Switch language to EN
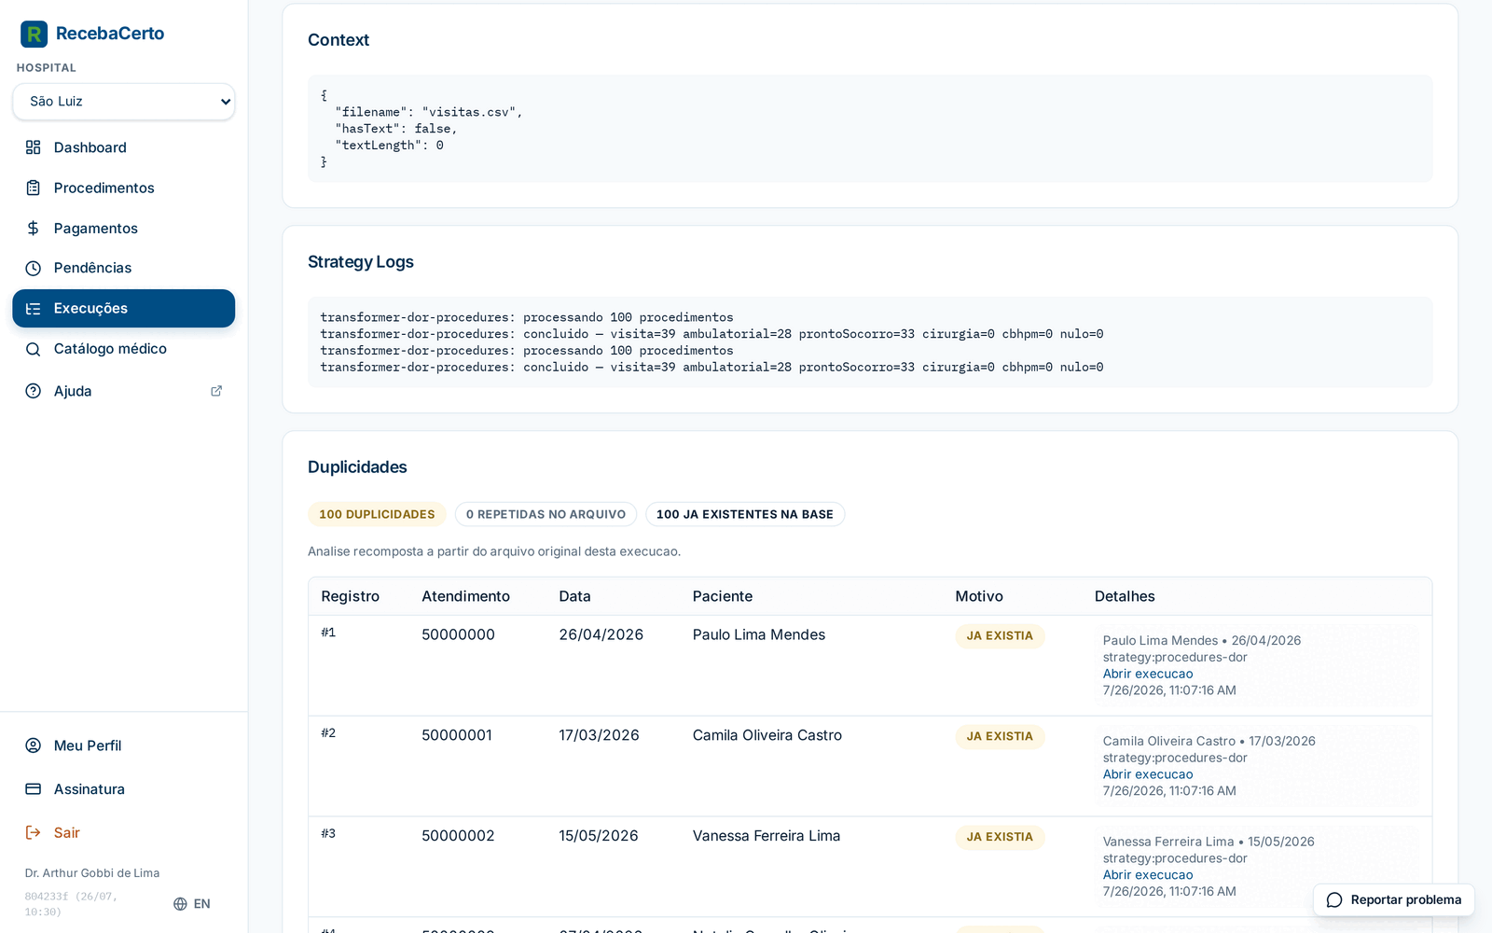Image resolution: width=1492 pixels, height=933 pixels. [x=192, y=904]
